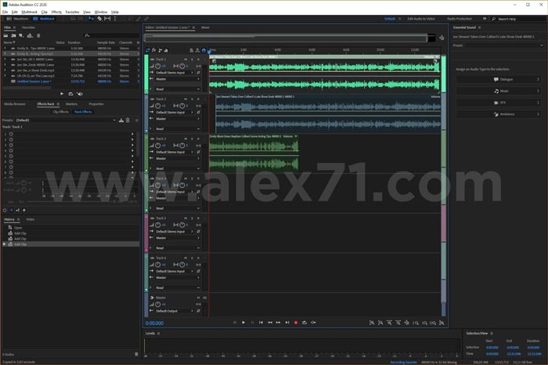Open Track 3 Read automation mode dropdown
Viewport: 548px width, 365px height.
[x=178, y=168]
